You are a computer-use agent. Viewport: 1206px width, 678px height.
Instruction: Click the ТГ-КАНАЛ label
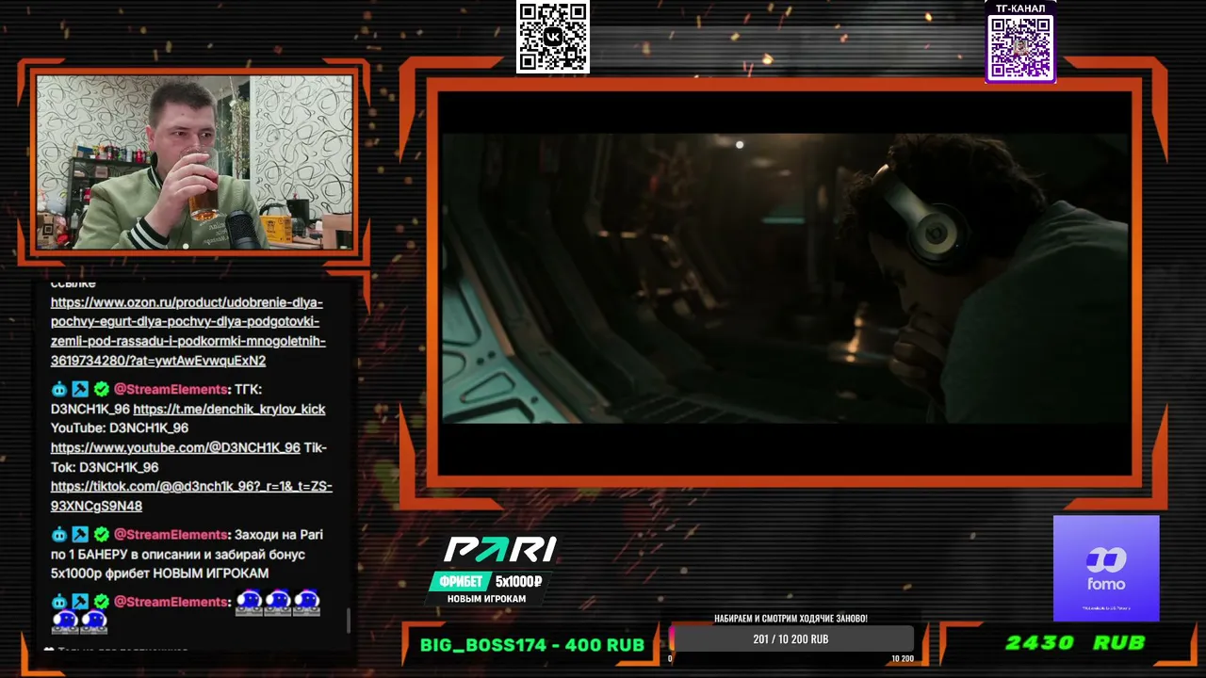point(1020,8)
